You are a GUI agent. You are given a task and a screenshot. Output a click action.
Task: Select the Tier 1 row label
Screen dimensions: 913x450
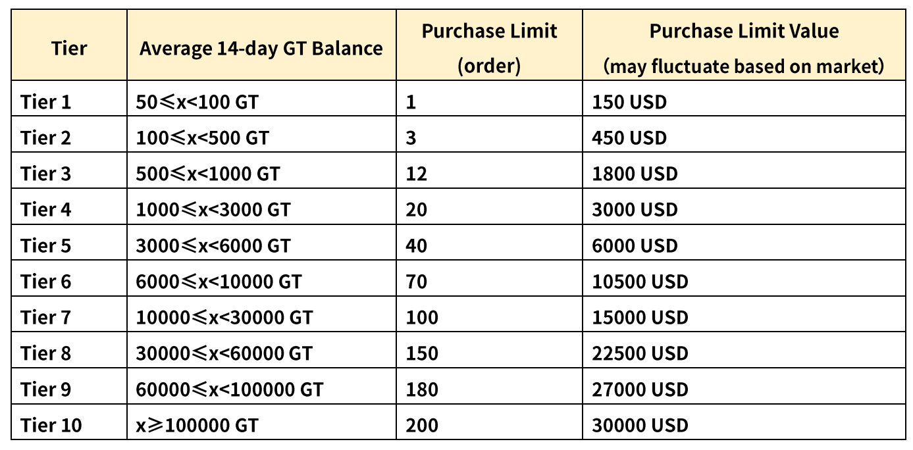click(46, 102)
